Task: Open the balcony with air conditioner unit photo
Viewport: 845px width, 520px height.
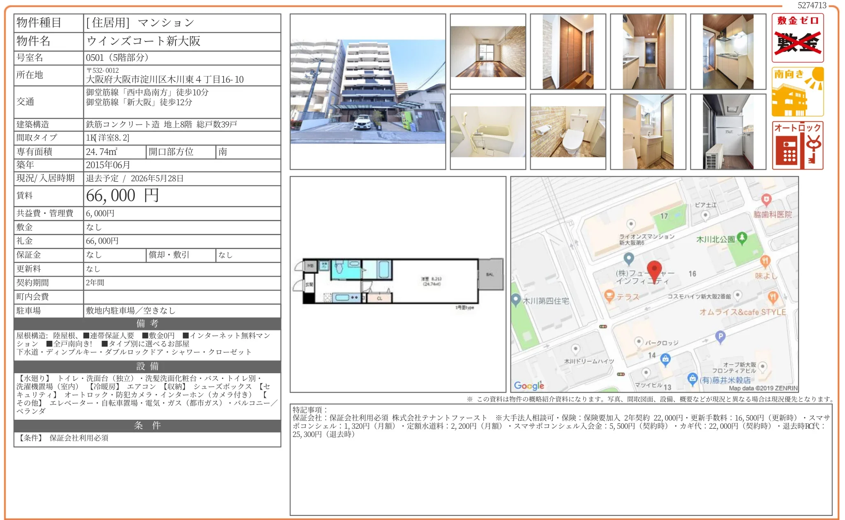Action: [728, 132]
